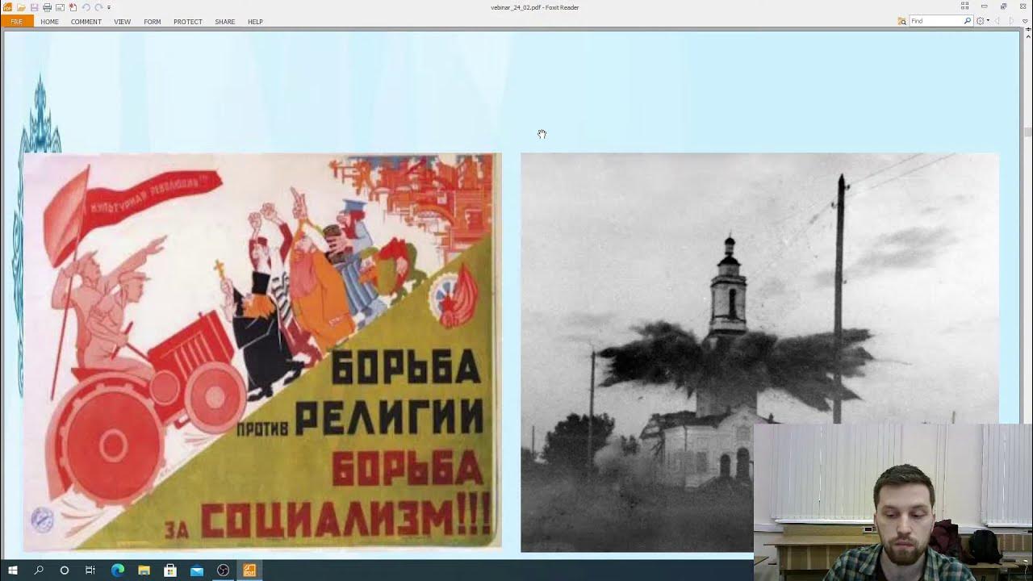Open File Explorer from the taskbar
The width and height of the screenshot is (1033, 581).
144,571
